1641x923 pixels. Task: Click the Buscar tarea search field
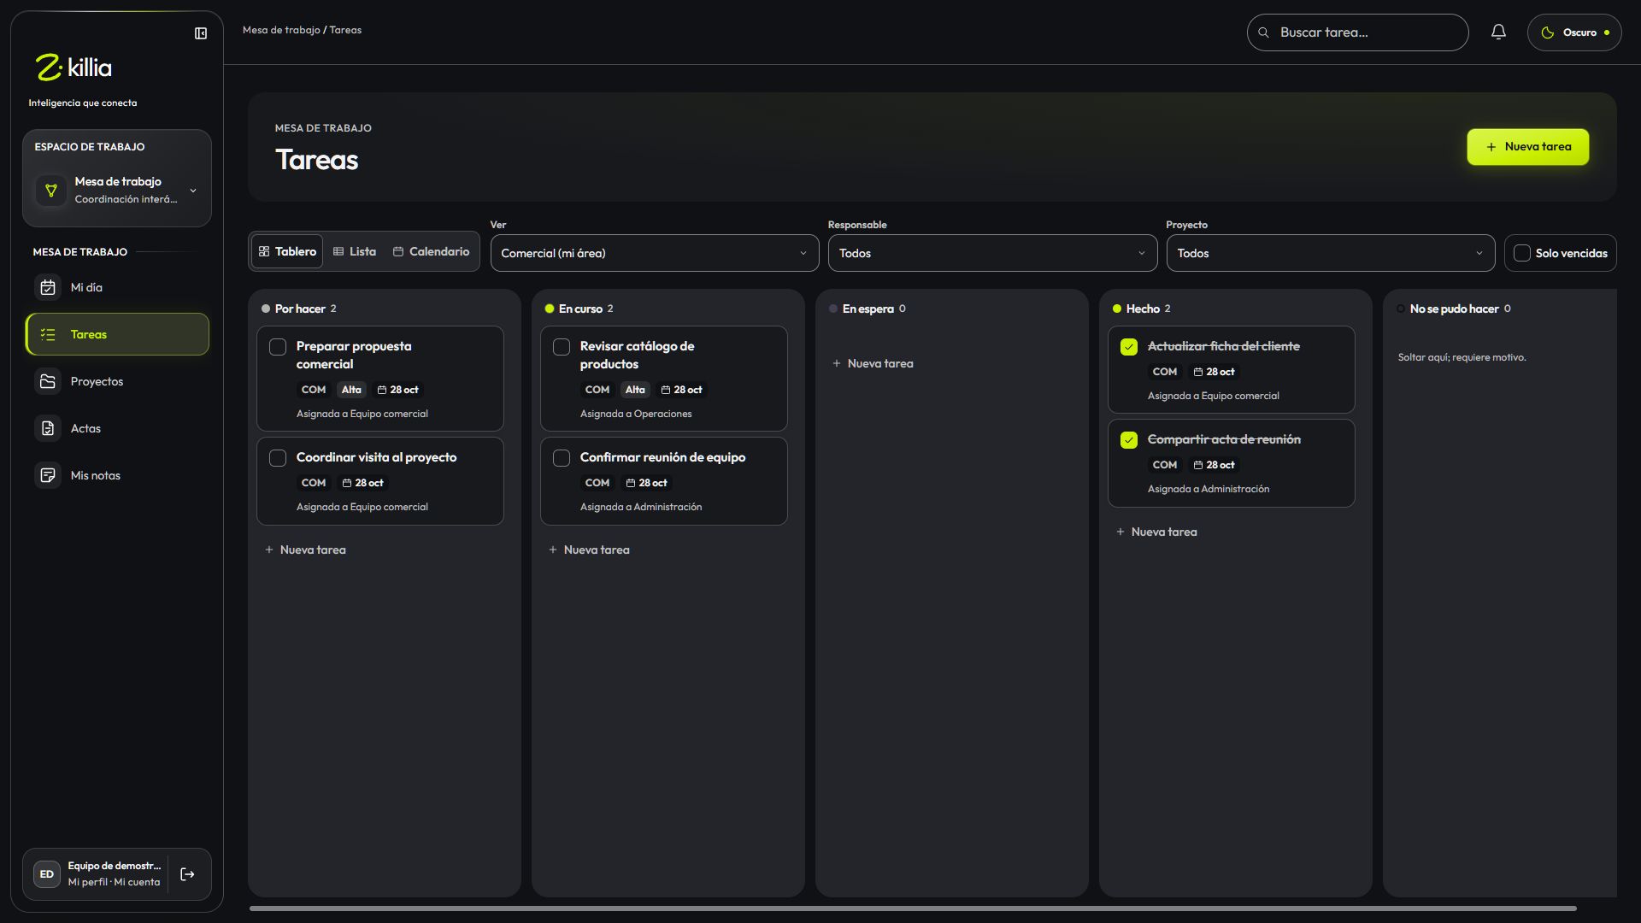(1357, 32)
